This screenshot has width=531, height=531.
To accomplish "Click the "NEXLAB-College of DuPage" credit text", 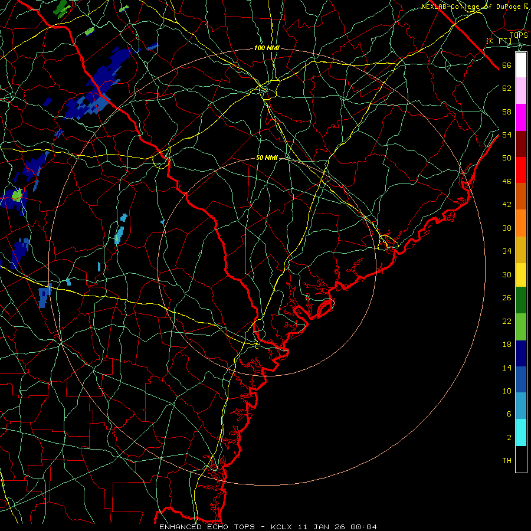I will pos(471,6).
